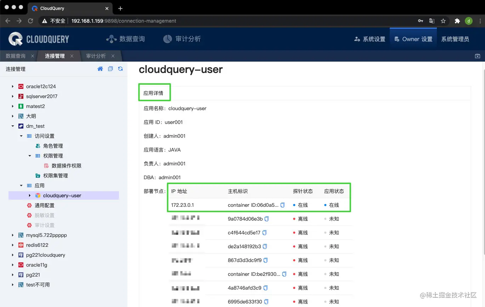Switch to the 审计分析 tab
The image size is (485, 307).
point(96,56)
